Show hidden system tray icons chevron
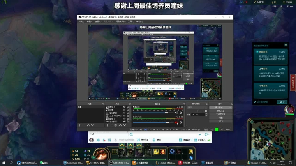The width and height of the screenshot is (296, 166). tap(271, 163)
